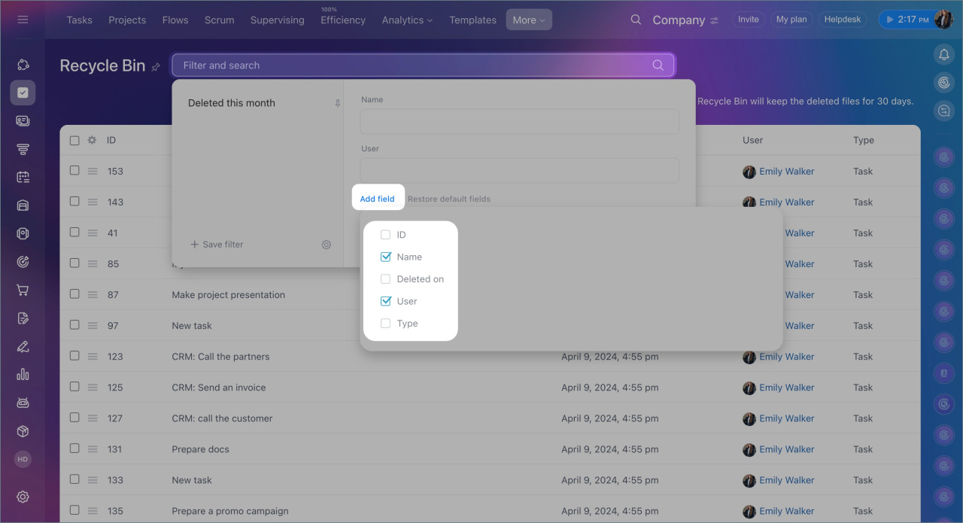This screenshot has height=523, width=963.
Task: Expand the More menu dropdown
Action: [x=528, y=20]
